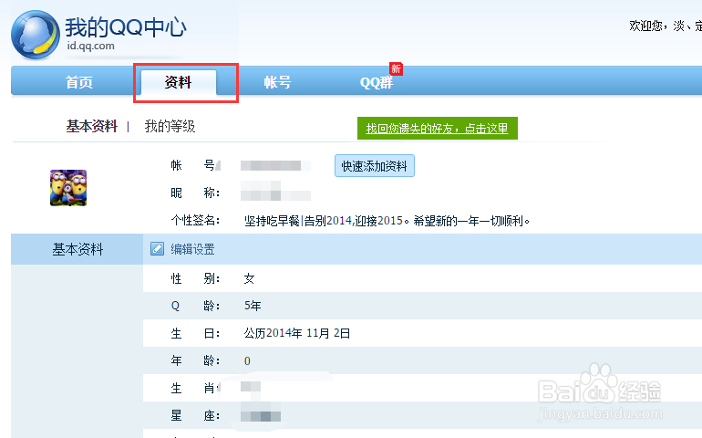The width and height of the screenshot is (702, 438).
Task: Open the 首页 tab
Action: click(78, 82)
